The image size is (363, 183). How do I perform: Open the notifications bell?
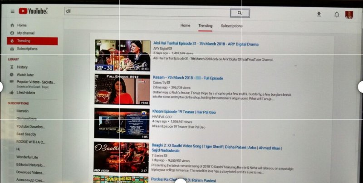(337, 15)
